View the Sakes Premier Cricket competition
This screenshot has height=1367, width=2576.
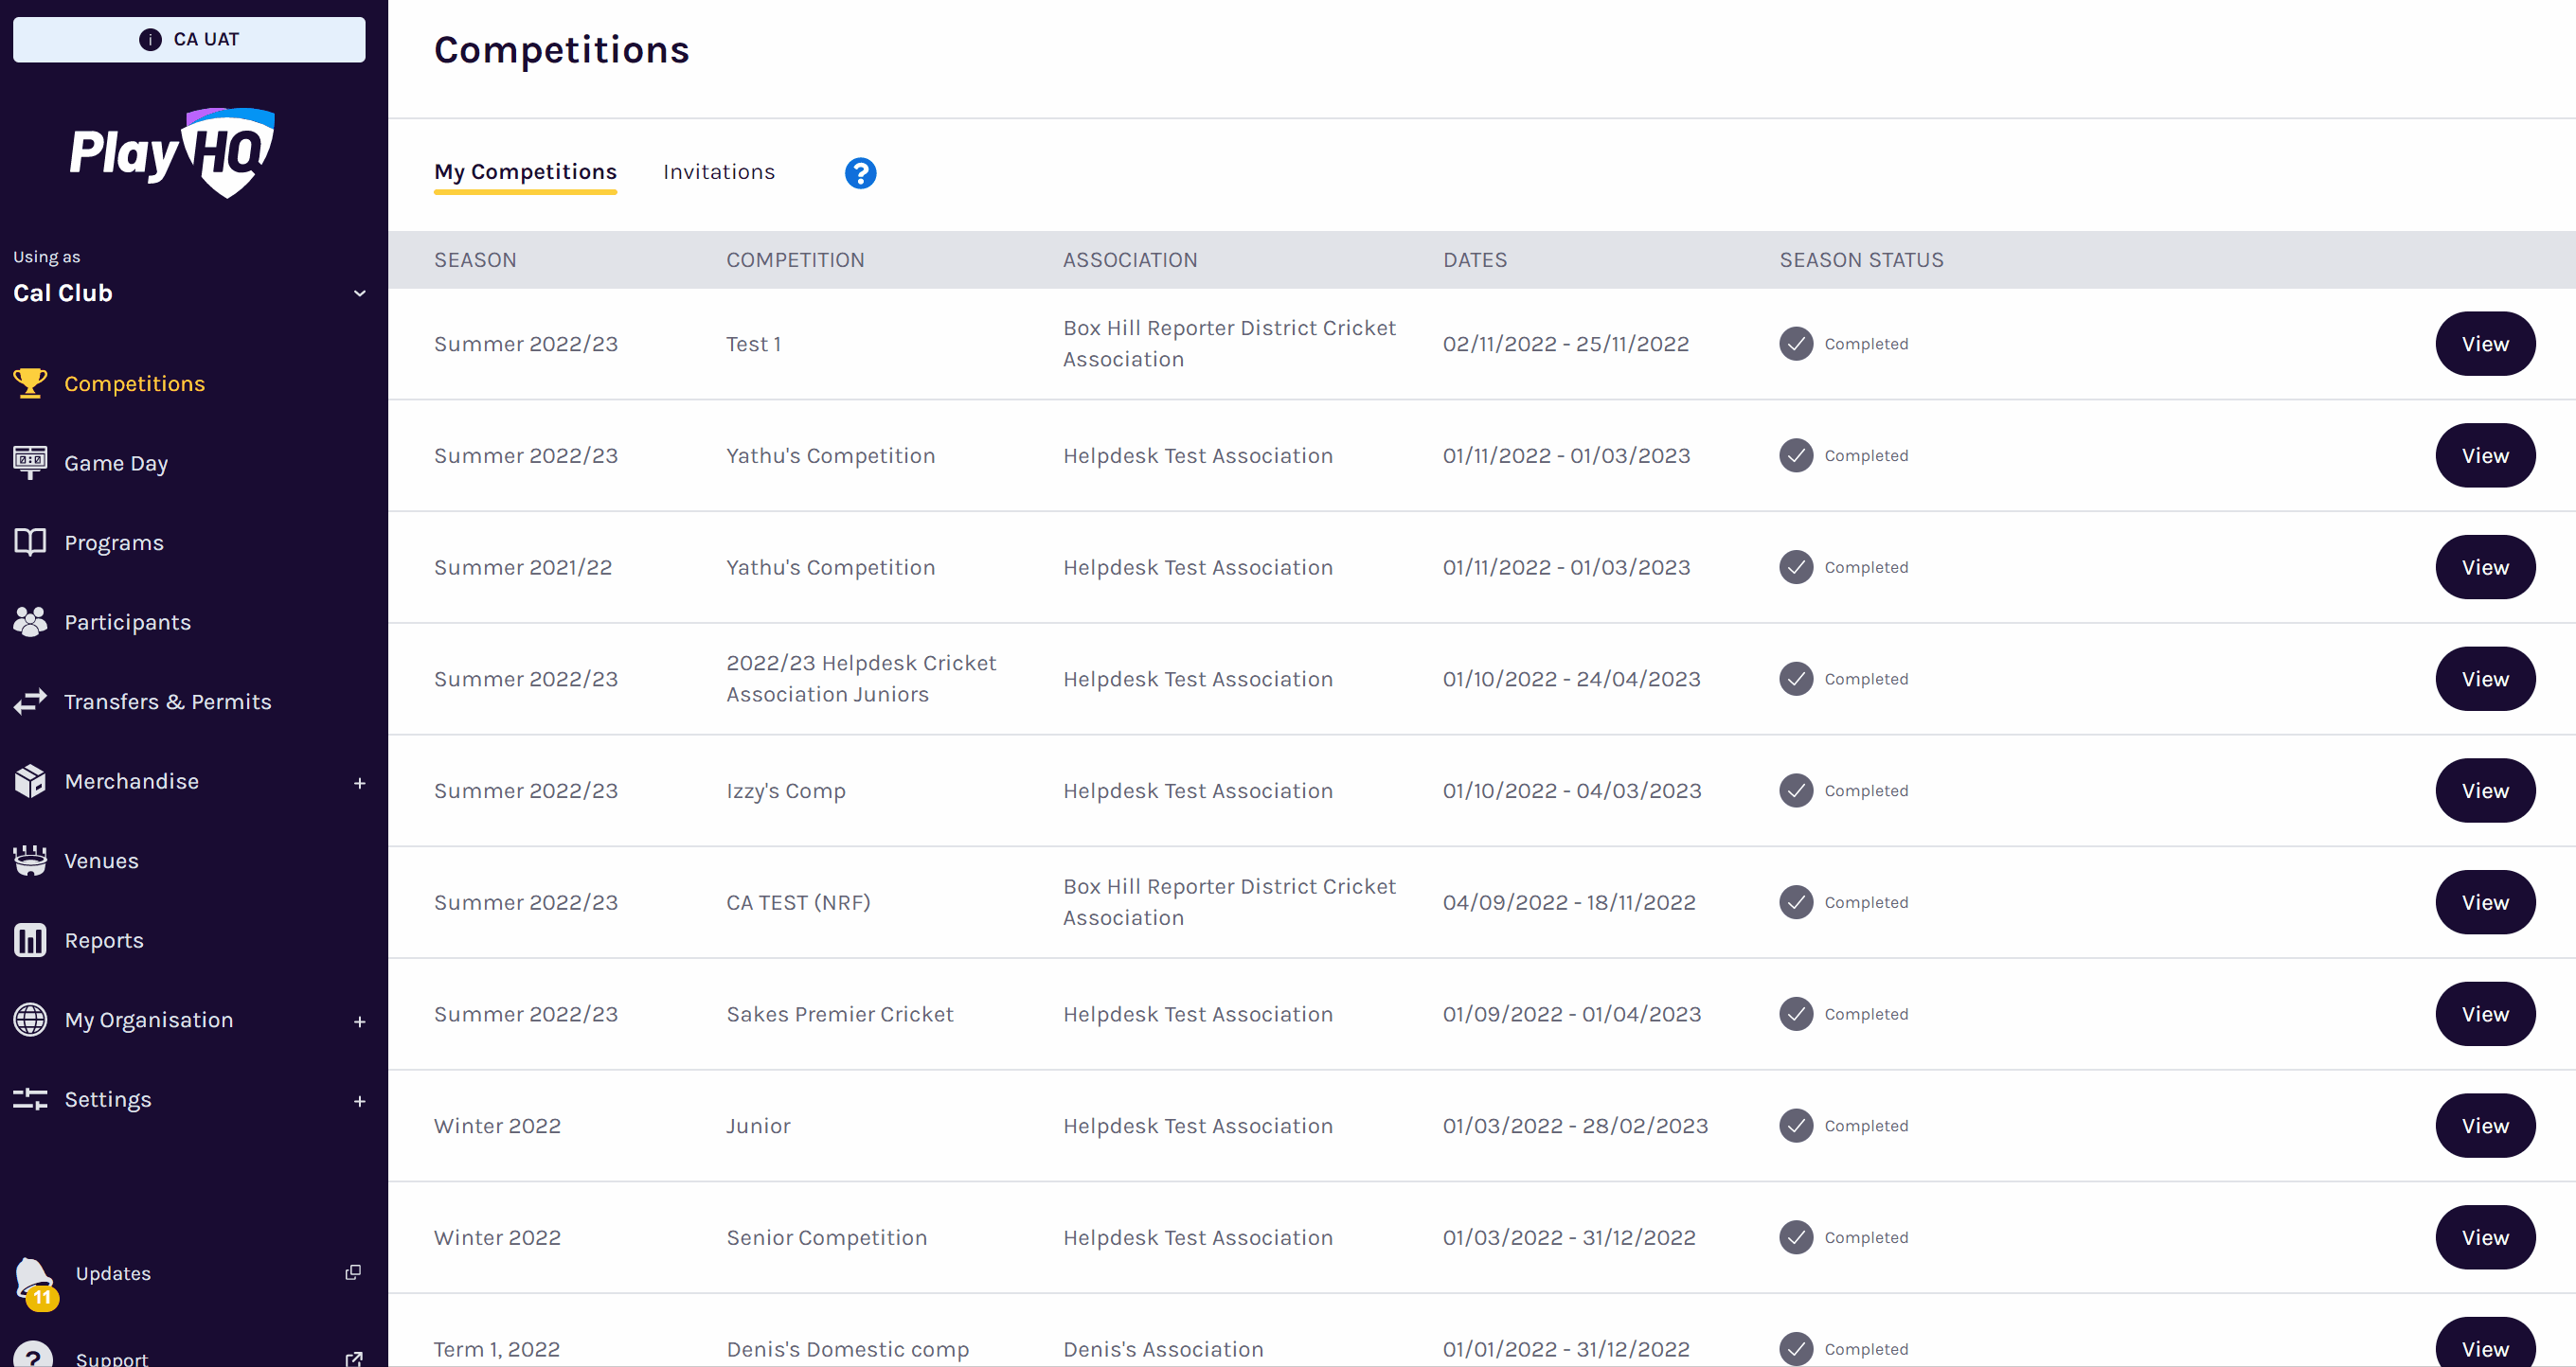point(2485,1014)
